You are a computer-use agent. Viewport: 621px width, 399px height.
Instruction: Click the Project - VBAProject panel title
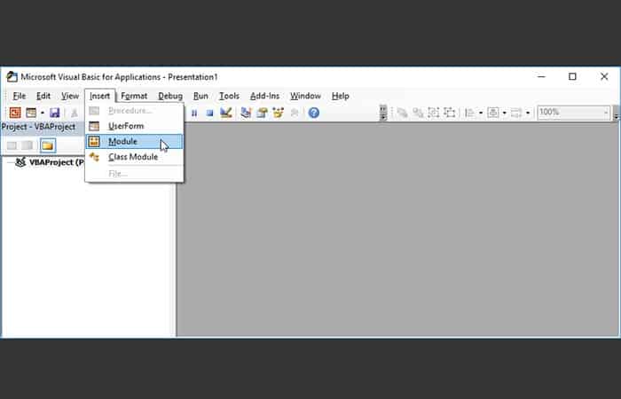coord(38,127)
